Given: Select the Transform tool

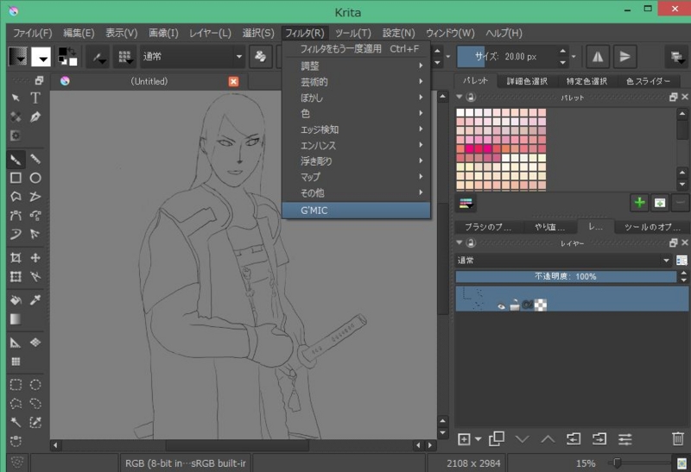Looking at the screenshot, I should [x=16, y=276].
